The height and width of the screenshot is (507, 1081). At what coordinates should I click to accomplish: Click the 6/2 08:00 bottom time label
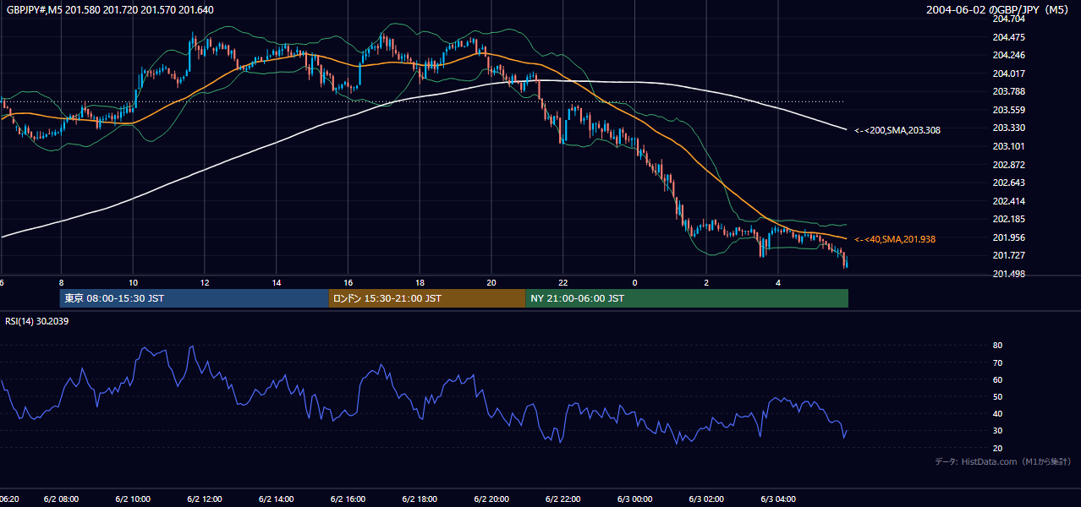coord(61,499)
